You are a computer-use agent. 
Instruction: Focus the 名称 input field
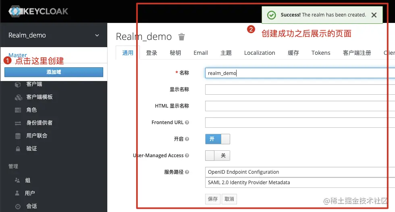click(300, 73)
